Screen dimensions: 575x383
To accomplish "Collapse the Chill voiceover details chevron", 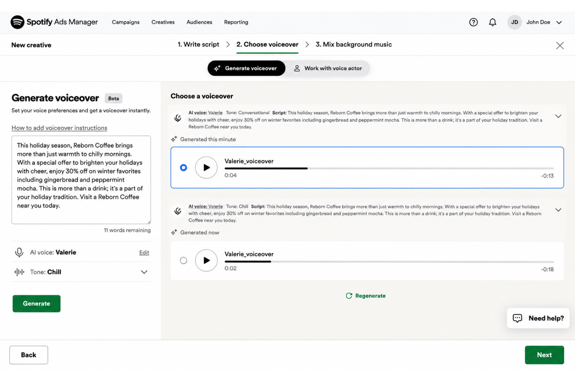I will pos(558,210).
